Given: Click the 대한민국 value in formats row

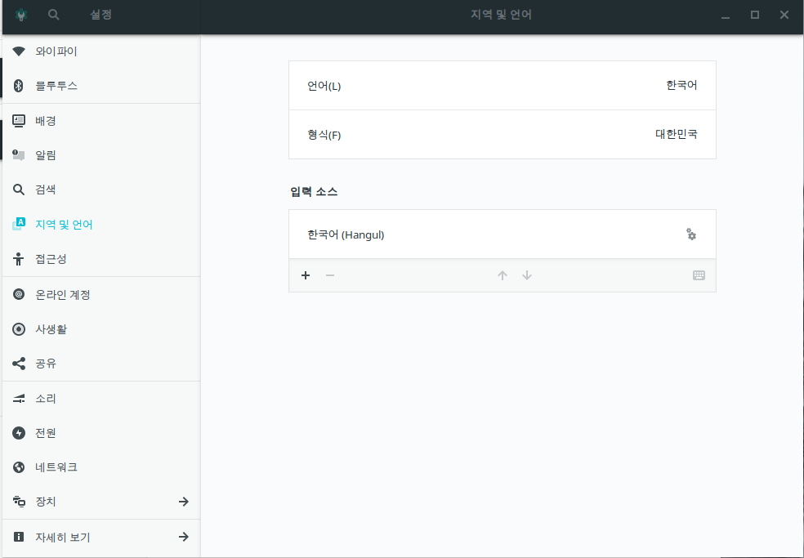Looking at the screenshot, I should coord(677,134).
